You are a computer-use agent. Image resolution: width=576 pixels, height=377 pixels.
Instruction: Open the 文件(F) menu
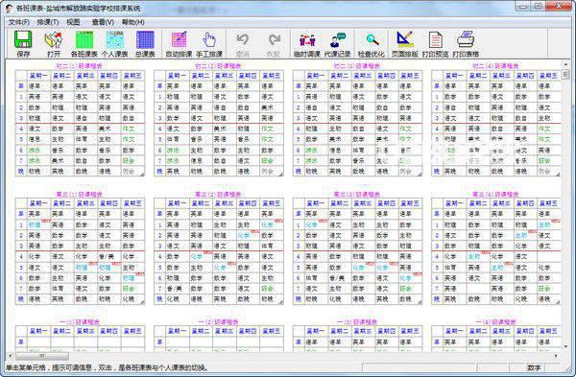pyautogui.click(x=19, y=22)
